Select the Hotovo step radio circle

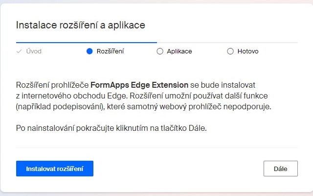point(230,51)
